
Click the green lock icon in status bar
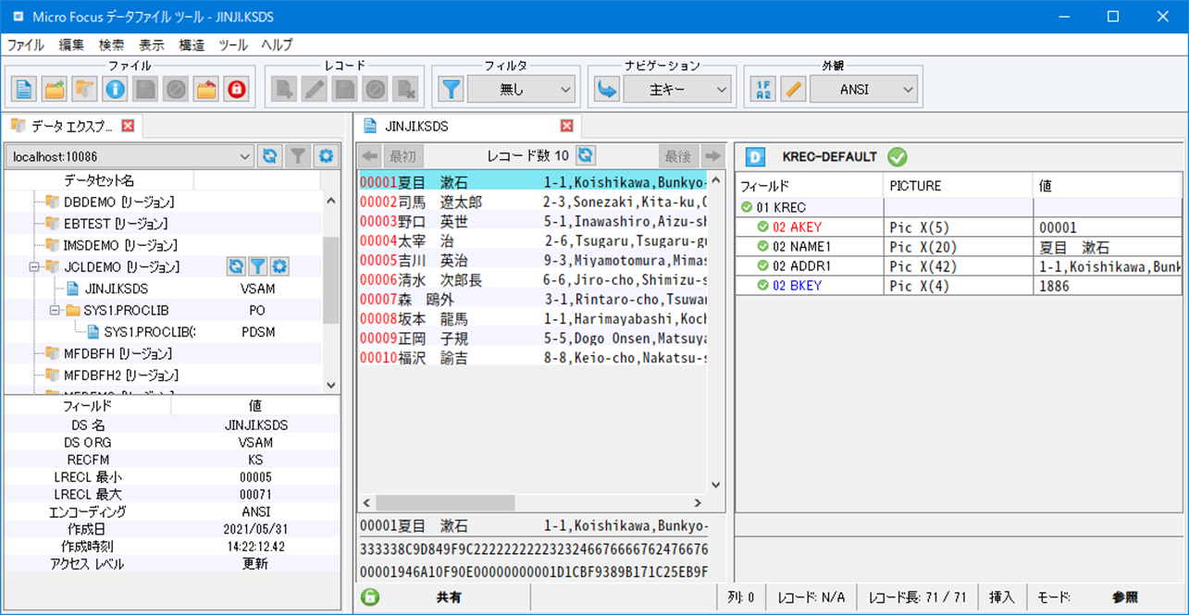pos(370,597)
